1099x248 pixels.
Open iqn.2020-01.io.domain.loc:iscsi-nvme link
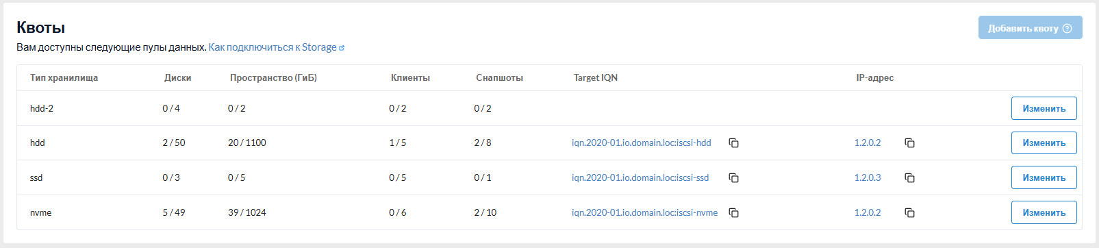pos(645,213)
